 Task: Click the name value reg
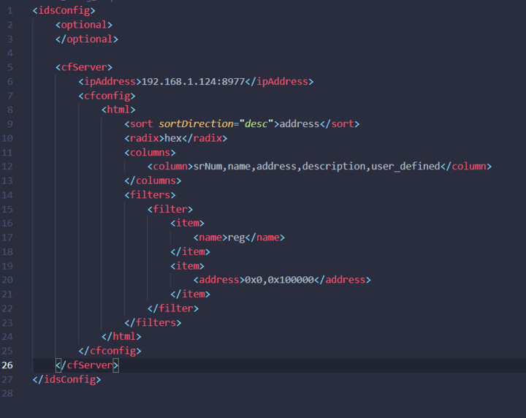[236, 237]
